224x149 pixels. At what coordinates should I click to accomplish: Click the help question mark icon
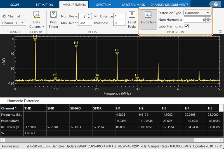coord(216,4)
